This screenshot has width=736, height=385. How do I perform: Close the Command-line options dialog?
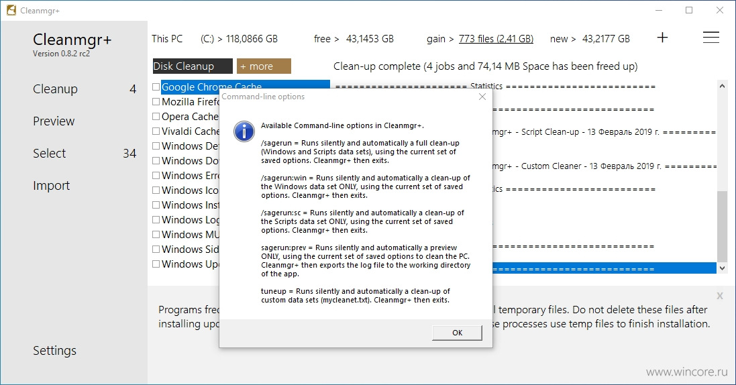[482, 97]
